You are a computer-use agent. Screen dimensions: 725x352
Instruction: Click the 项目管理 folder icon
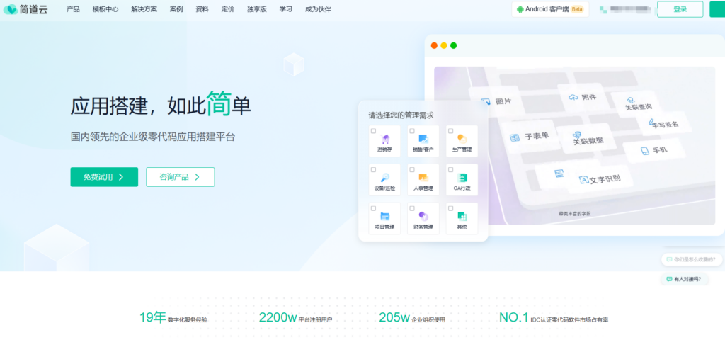384,216
